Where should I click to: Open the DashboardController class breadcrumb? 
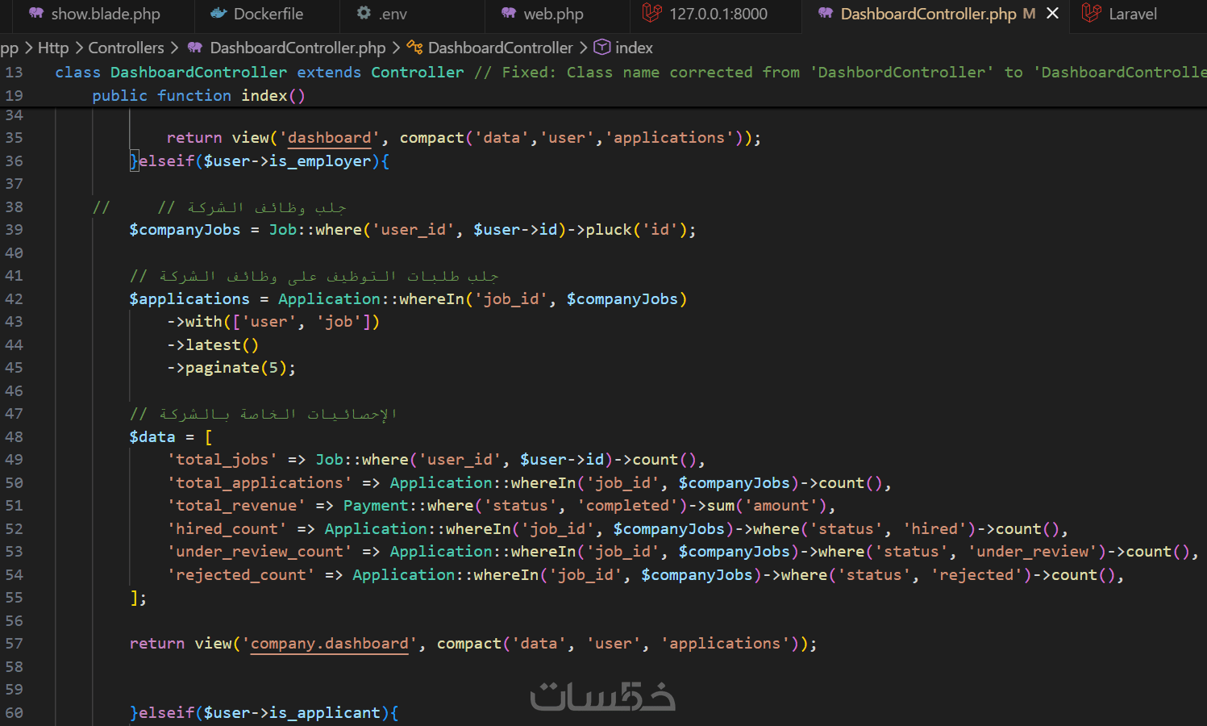(x=500, y=48)
